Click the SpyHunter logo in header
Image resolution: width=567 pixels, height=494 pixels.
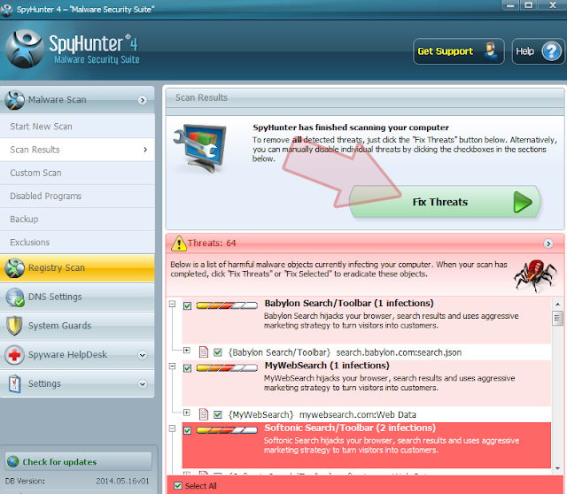coord(25,50)
